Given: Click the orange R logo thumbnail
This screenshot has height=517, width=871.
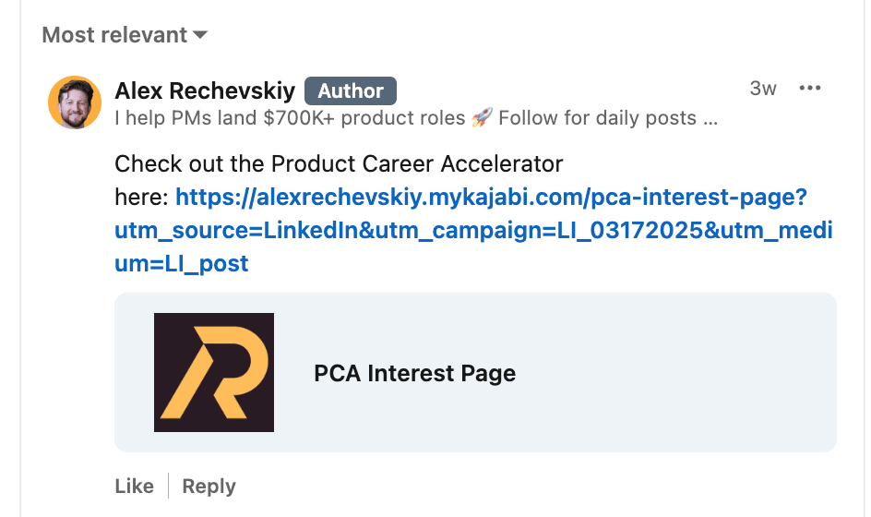Looking at the screenshot, I should (x=214, y=372).
